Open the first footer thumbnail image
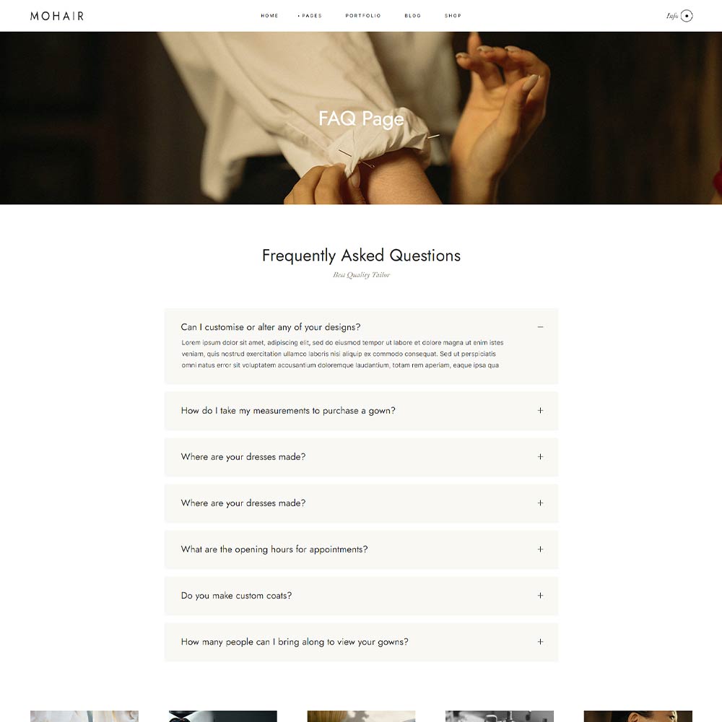The width and height of the screenshot is (722, 722). point(84,716)
